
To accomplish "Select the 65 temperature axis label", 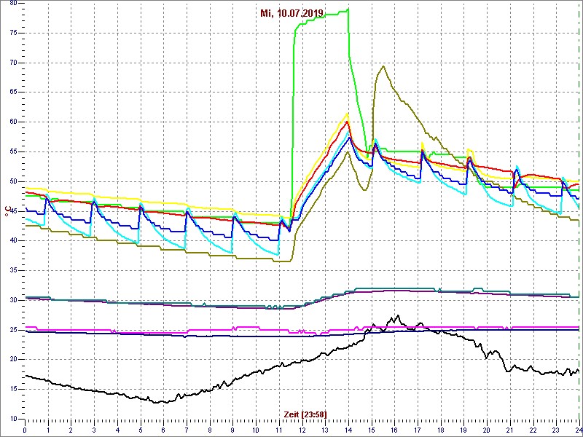I will coord(12,92).
